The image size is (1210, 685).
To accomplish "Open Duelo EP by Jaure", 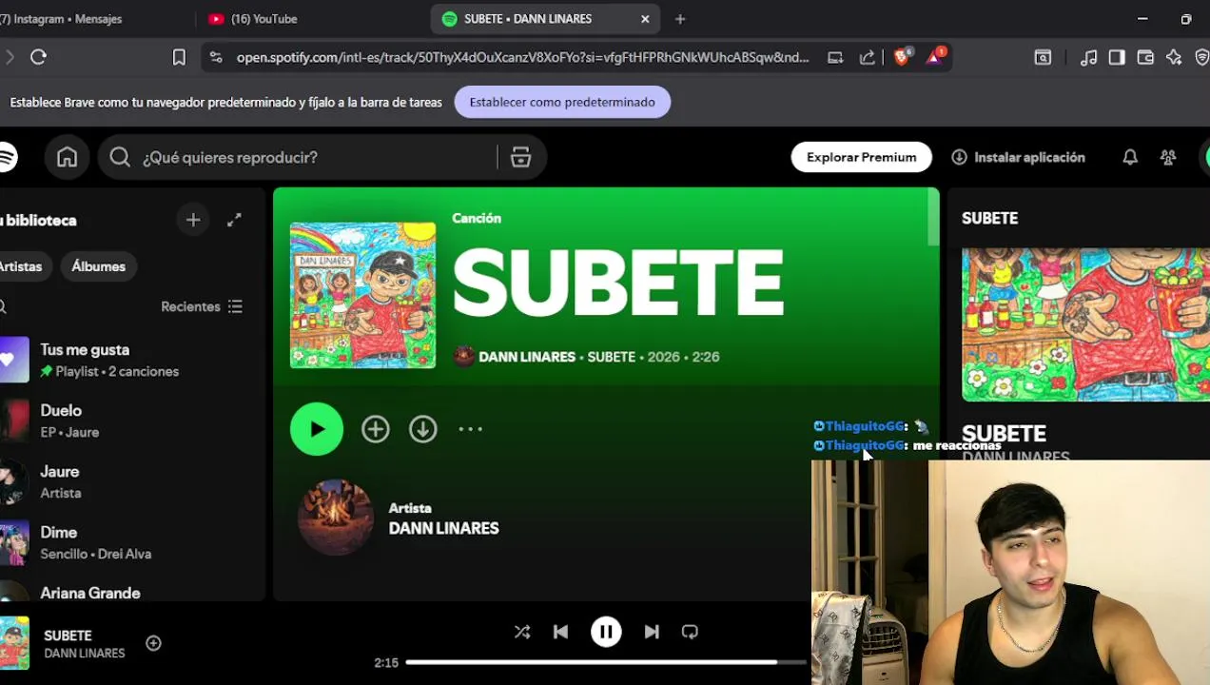I will tap(128, 421).
